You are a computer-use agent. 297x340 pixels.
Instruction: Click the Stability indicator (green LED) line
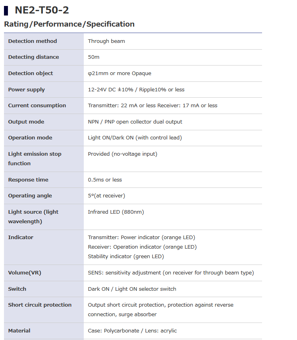coord(126,257)
